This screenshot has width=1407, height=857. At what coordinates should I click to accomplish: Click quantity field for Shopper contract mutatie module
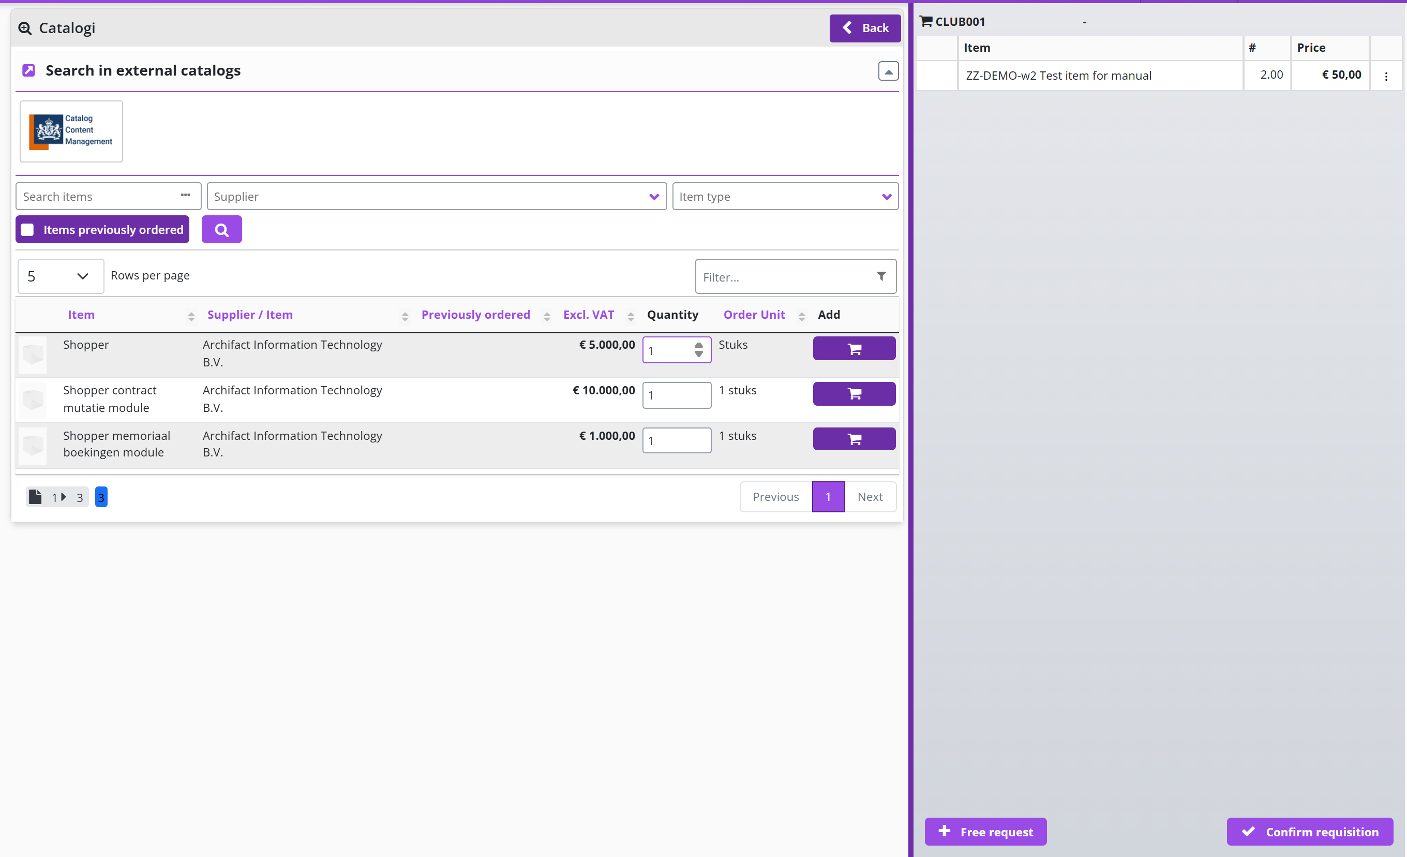(x=677, y=395)
